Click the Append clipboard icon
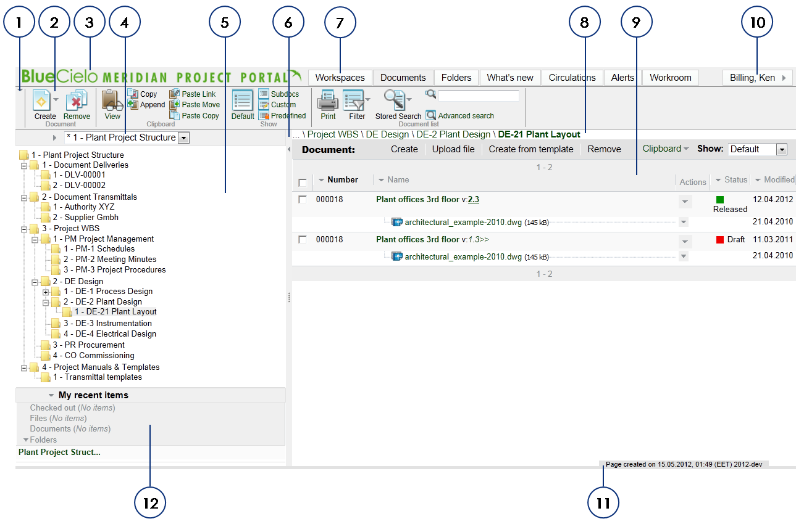 click(133, 104)
